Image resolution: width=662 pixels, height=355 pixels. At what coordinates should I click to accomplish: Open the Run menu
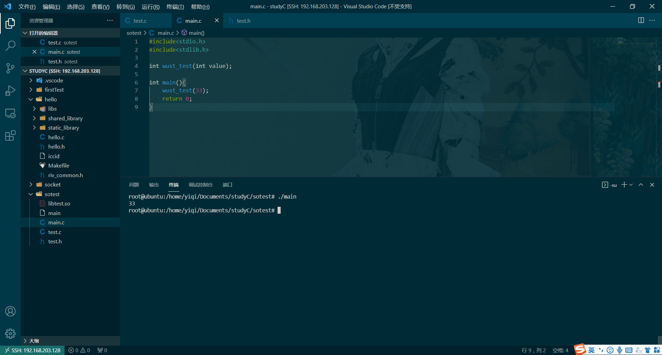point(151,7)
